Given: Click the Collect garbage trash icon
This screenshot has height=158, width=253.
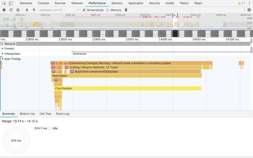Looking at the screenshot, I should coord(126,10).
